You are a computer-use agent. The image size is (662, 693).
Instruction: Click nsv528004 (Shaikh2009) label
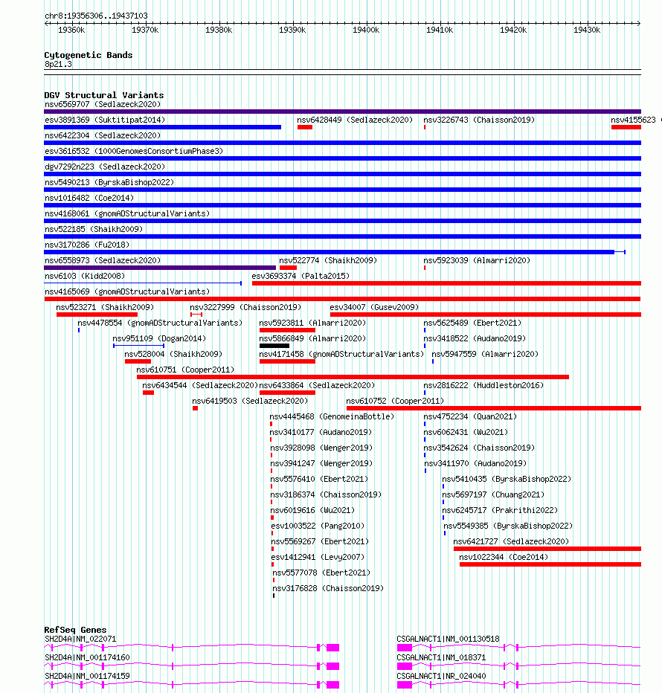pyautogui.click(x=173, y=354)
